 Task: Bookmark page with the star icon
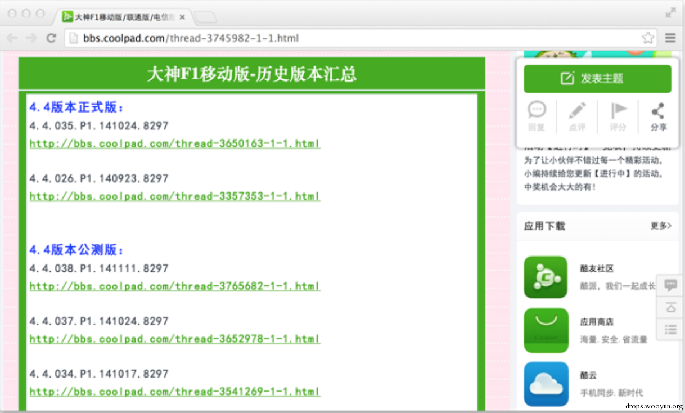(648, 38)
